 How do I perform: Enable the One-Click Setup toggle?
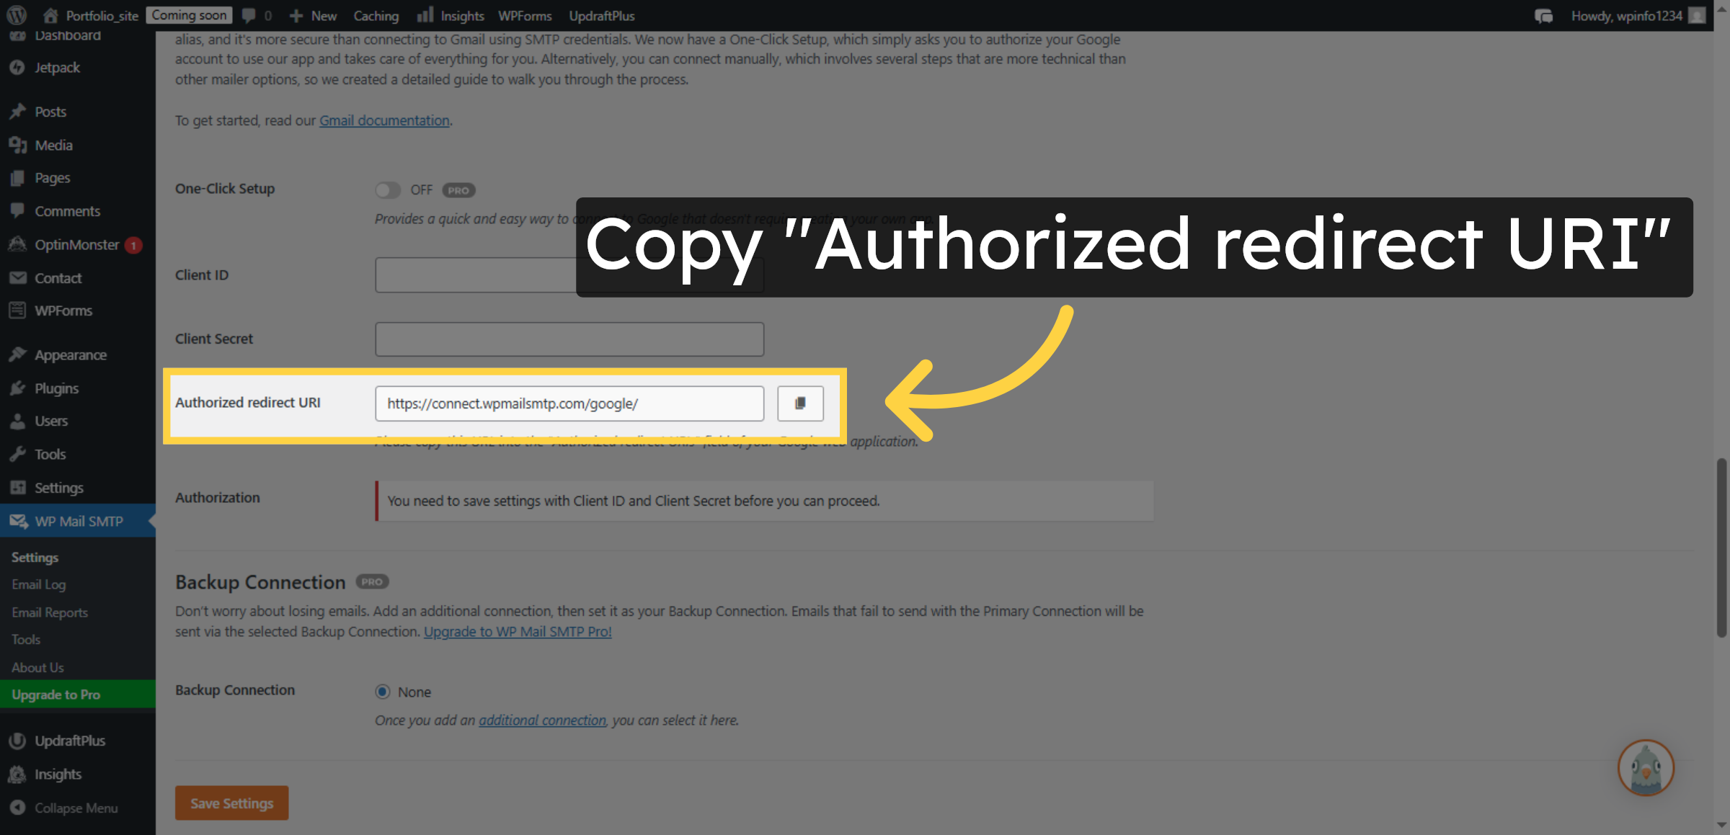click(x=388, y=189)
